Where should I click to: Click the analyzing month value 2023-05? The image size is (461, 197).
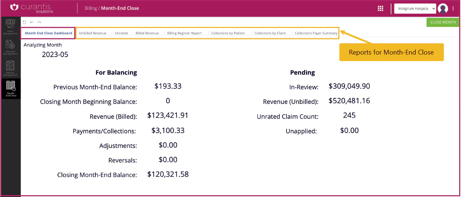(x=55, y=55)
